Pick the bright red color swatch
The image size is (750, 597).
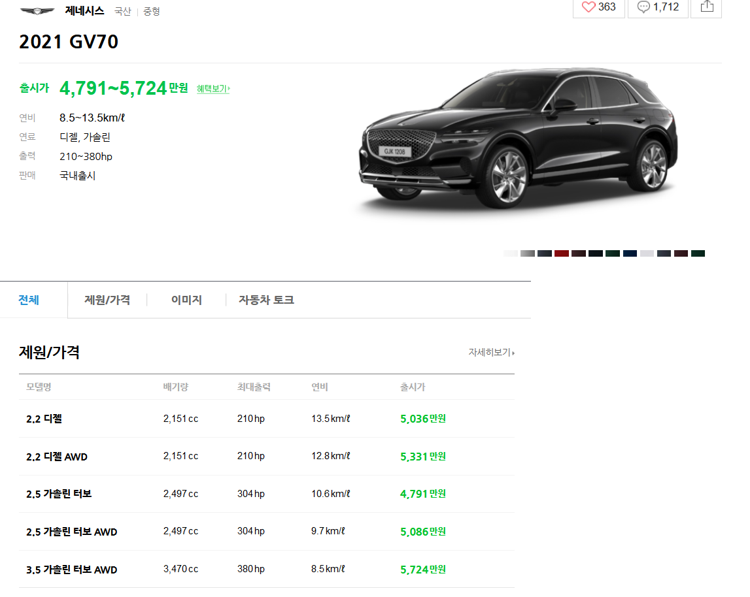tap(562, 253)
